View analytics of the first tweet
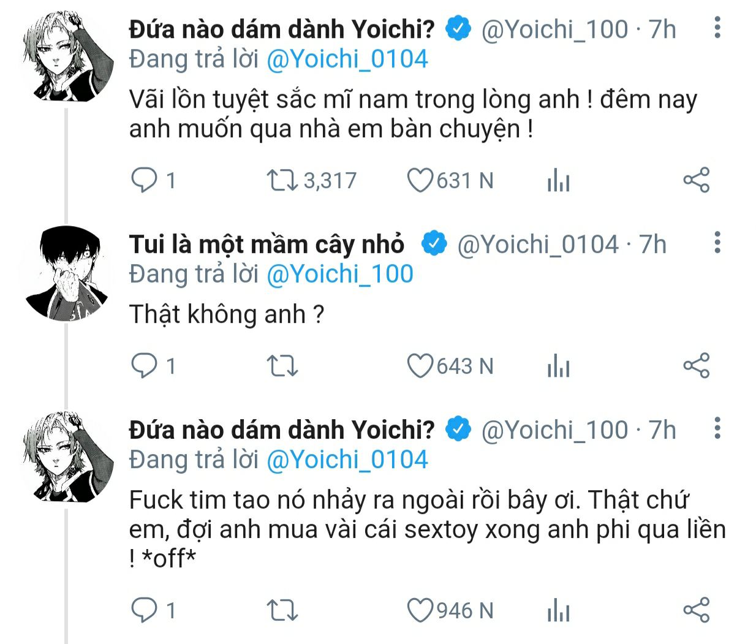The image size is (756, 644). point(558,181)
